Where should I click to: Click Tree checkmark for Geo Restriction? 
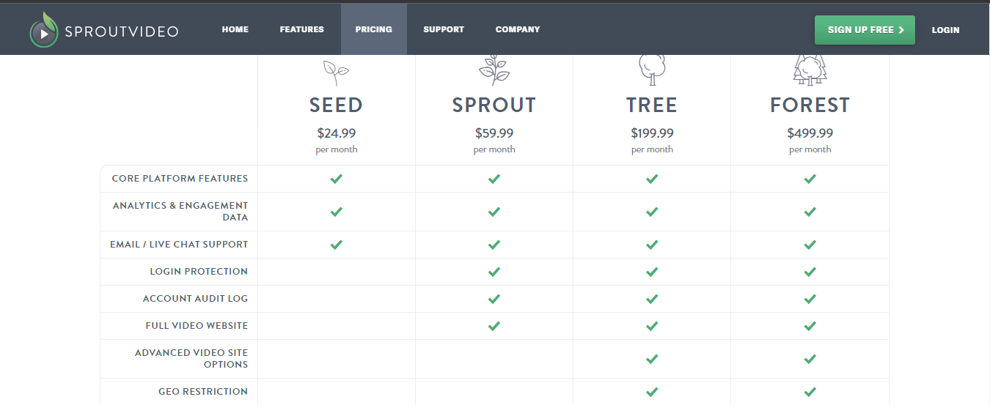(651, 392)
